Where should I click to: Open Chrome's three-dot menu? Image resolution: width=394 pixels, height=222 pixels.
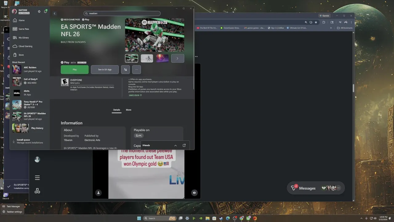pos(351,22)
